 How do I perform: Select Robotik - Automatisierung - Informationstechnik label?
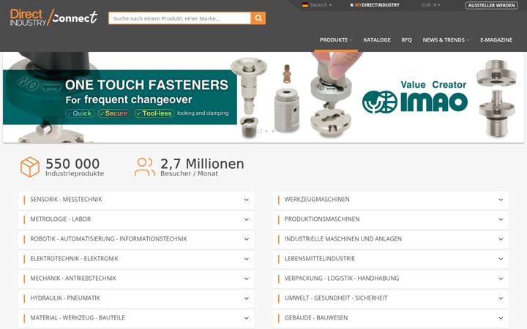click(108, 239)
